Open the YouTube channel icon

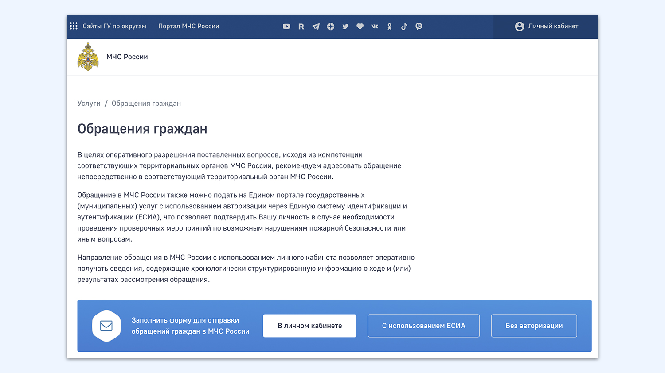[x=286, y=27]
